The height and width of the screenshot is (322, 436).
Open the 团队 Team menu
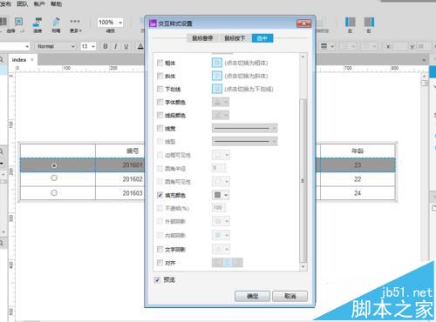point(23,3)
